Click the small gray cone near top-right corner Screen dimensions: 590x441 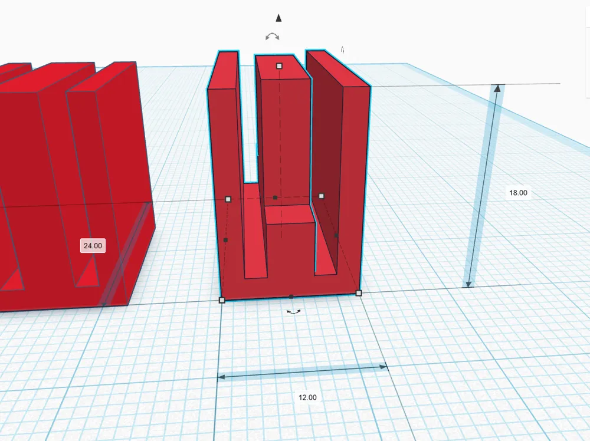(342, 50)
